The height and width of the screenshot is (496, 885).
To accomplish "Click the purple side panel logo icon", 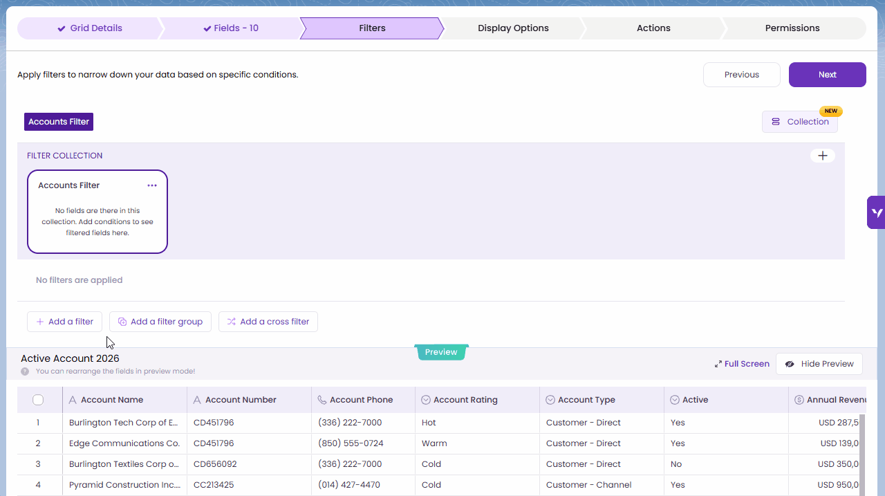I will 877,212.
